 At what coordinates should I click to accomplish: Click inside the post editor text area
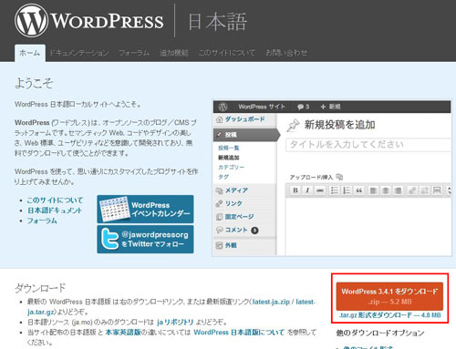[x=368, y=226]
